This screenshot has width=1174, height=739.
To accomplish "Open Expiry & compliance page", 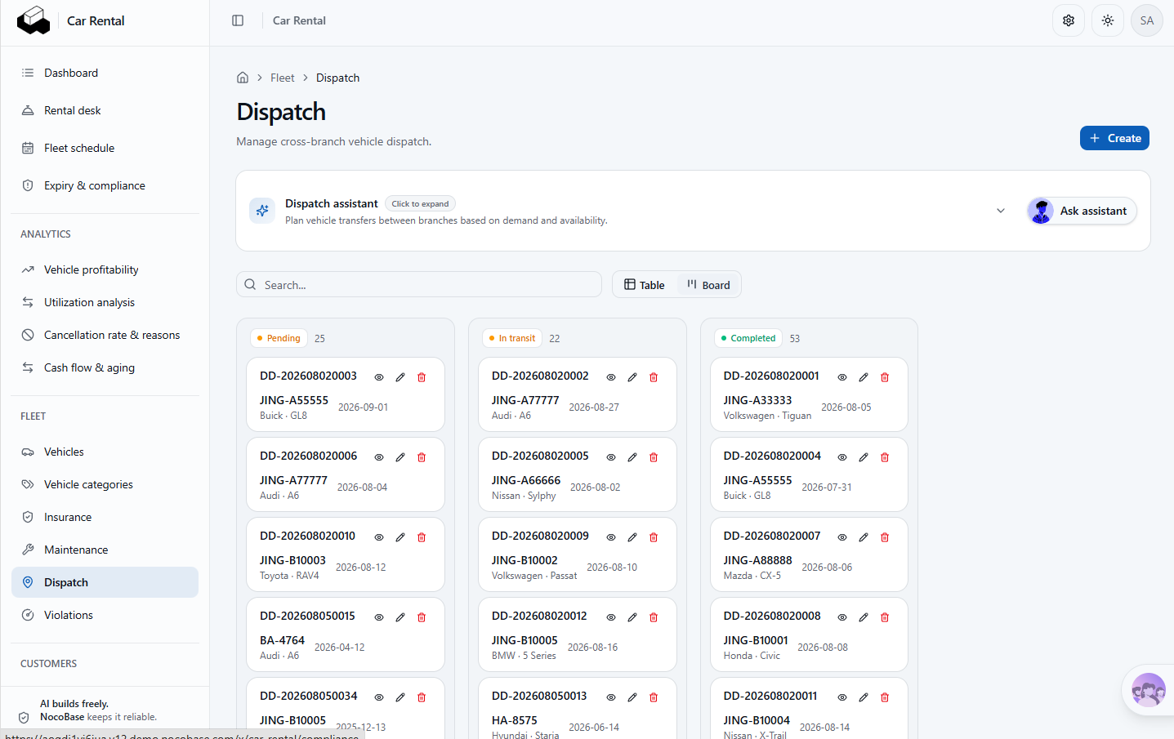I will point(105,185).
